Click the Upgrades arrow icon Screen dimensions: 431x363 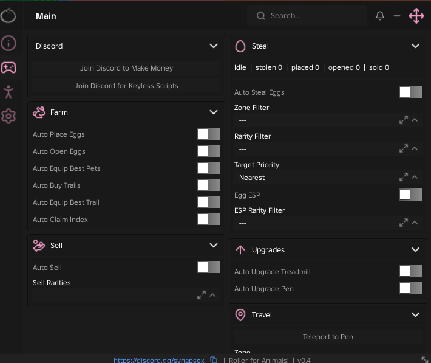[240, 250]
